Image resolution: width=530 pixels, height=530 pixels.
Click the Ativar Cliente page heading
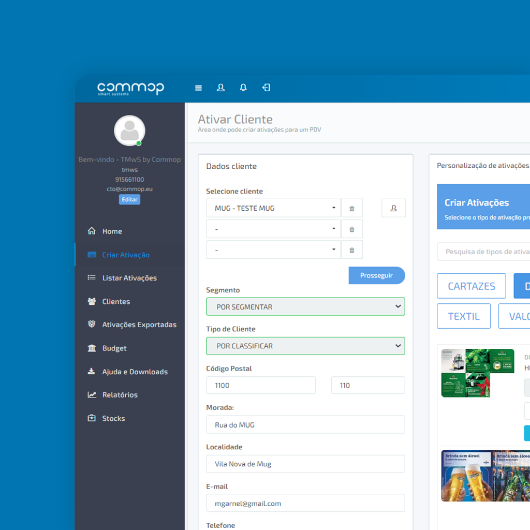click(x=235, y=120)
